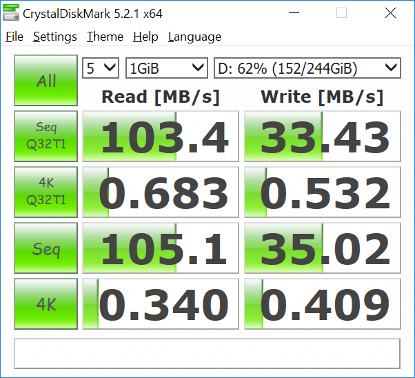This screenshot has width=415, height=378.
Task: Click the 35.02 Seq write value
Action: (x=323, y=248)
